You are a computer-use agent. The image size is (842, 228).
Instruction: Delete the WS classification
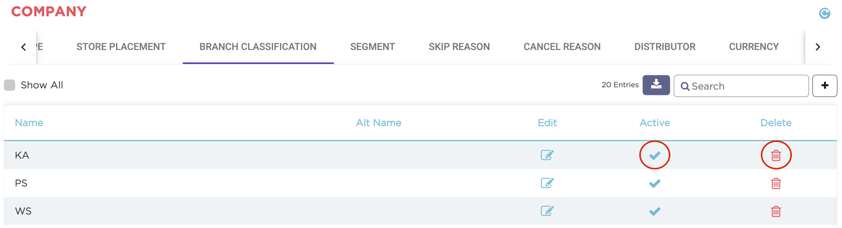[776, 211]
